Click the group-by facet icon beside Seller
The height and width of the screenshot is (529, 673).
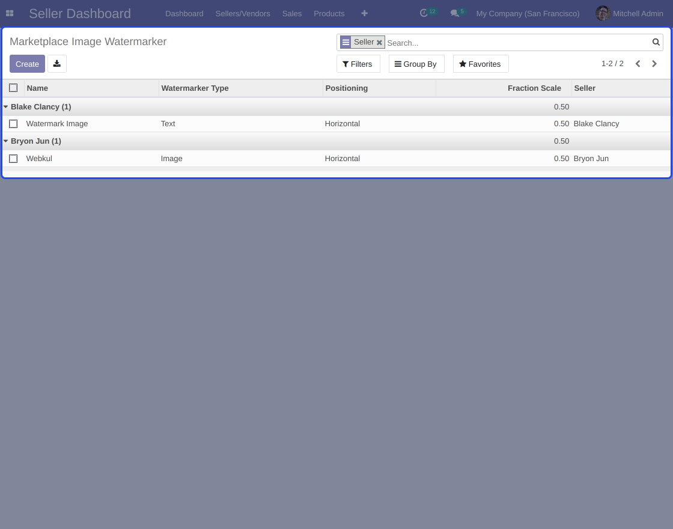346,42
